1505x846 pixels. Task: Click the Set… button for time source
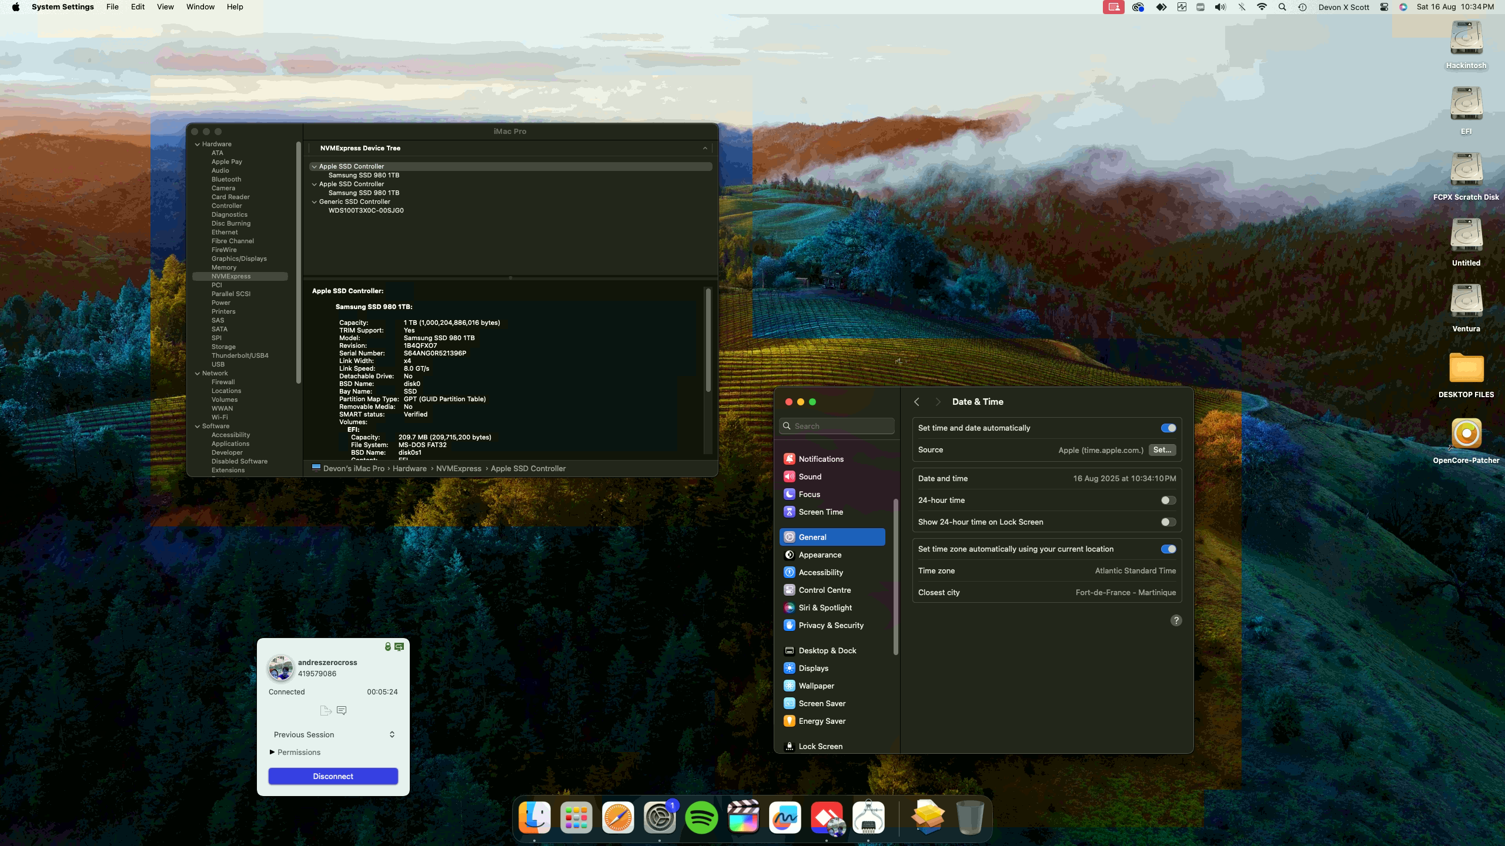pos(1162,449)
